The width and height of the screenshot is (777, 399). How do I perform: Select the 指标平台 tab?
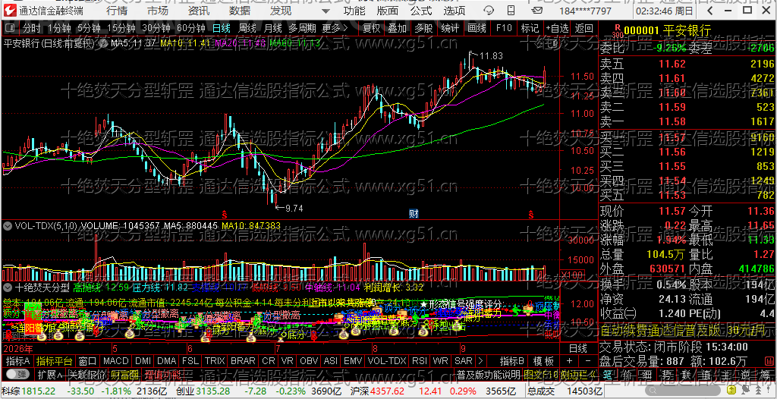(55, 360)
